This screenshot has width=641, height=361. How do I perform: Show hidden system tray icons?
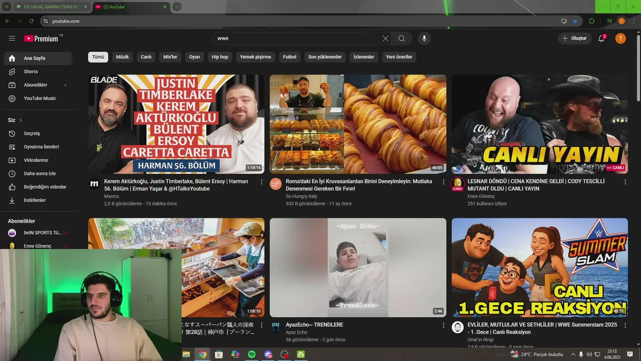[x=573, y=354]
